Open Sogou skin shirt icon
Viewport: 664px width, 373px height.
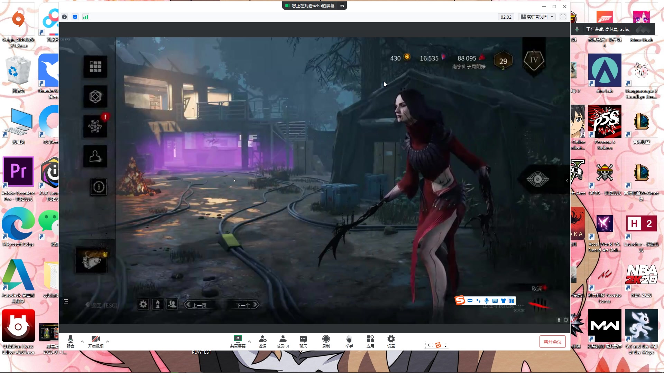tap(503, 301)
